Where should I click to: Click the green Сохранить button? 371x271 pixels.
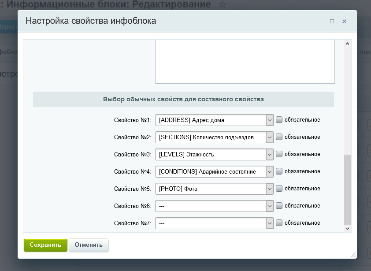pyautogui.click(x=45, y=245)
